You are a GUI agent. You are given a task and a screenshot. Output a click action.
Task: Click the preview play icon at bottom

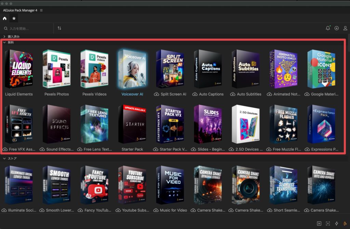pos(319,224)
